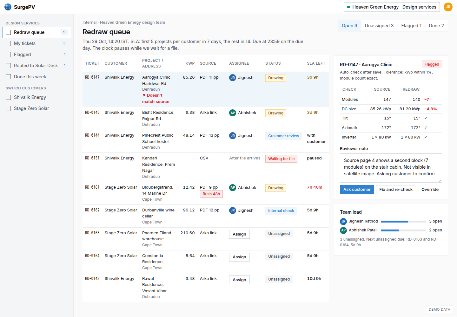Click into the Reviewer note text box
This screenshot has width=457, height=317.
pyautogui.click(x=391, y=168)
